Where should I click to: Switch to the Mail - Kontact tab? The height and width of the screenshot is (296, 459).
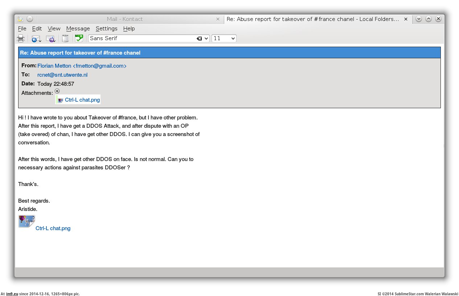coord(125,19)
